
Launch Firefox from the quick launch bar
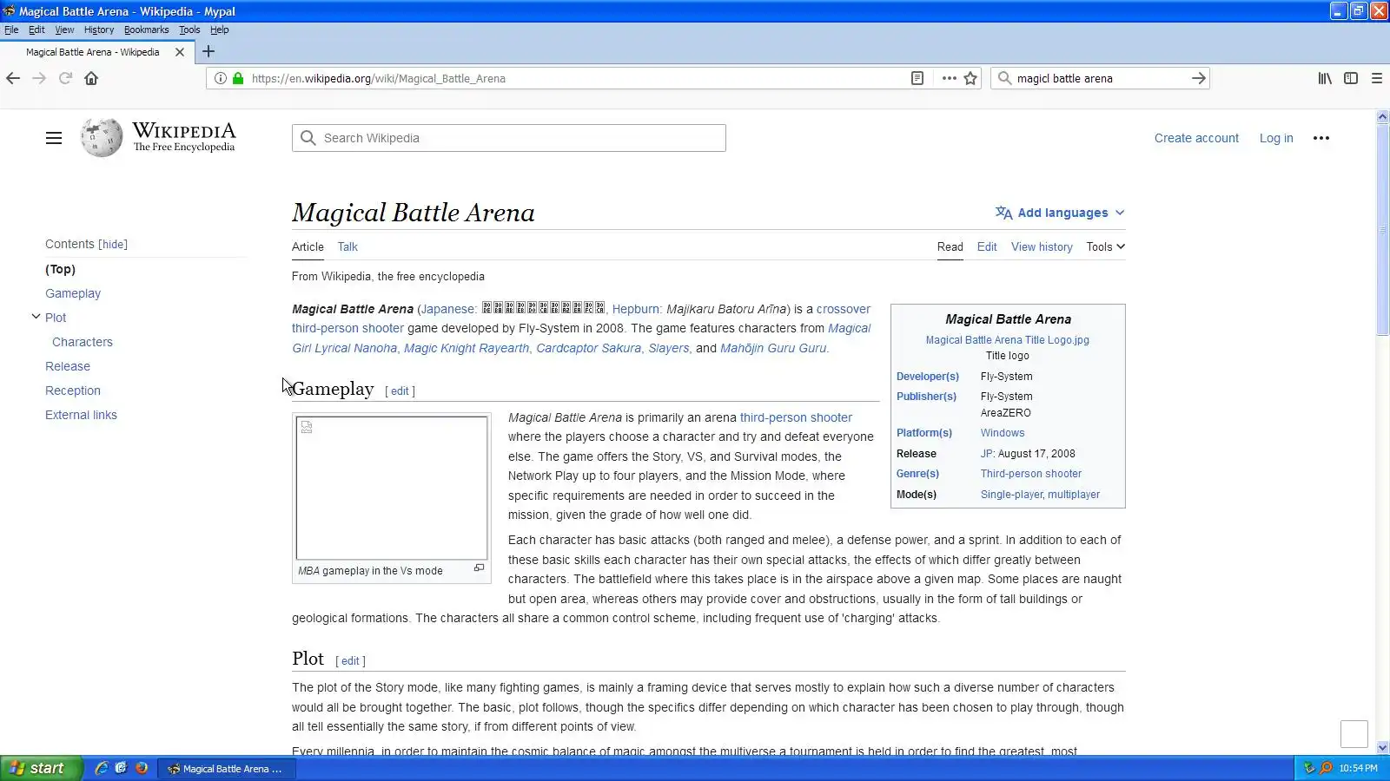pyautogui.click(x=142, y=768)
